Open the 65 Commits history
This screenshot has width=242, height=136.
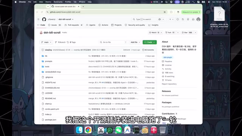pos(148,50)
